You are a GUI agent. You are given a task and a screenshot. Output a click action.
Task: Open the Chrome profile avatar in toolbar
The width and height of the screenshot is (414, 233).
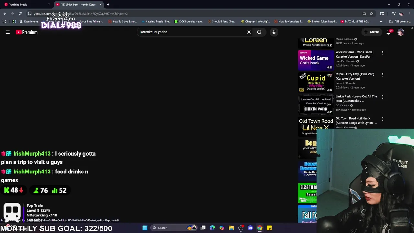coord(401,14)
